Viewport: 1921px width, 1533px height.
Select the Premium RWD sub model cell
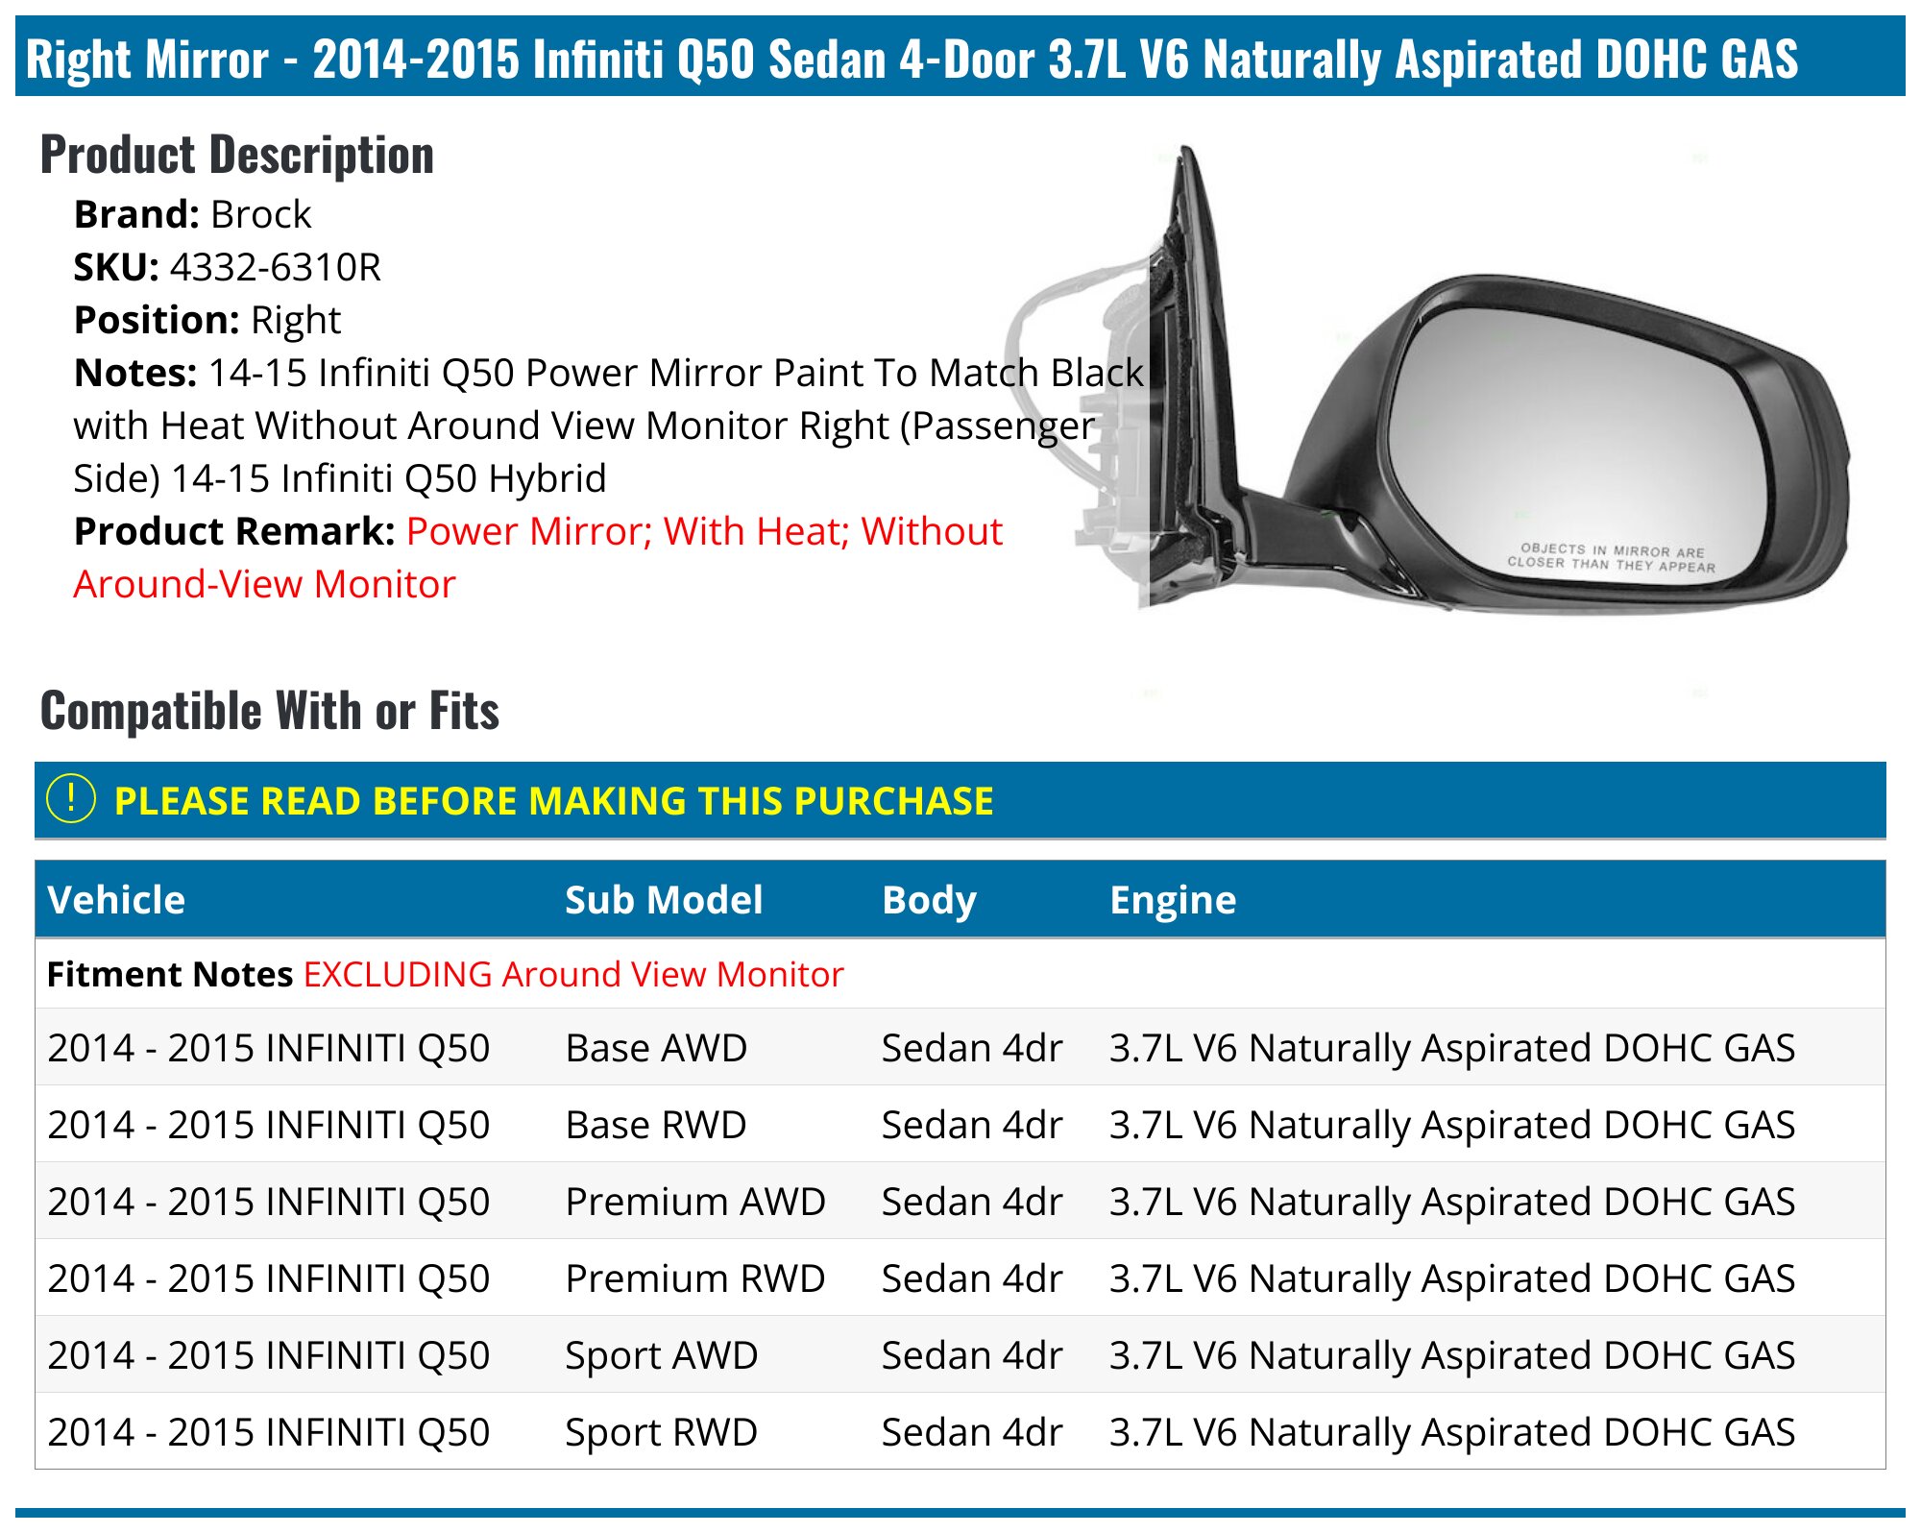tap(695, 1278)
